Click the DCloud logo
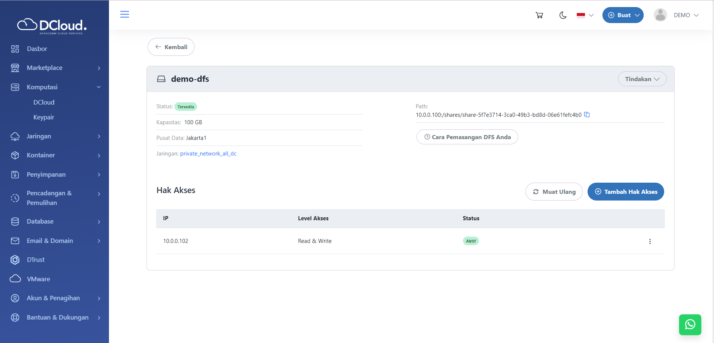Image resolution: width=714 pixels, height=343 pixels. point(52,26)
